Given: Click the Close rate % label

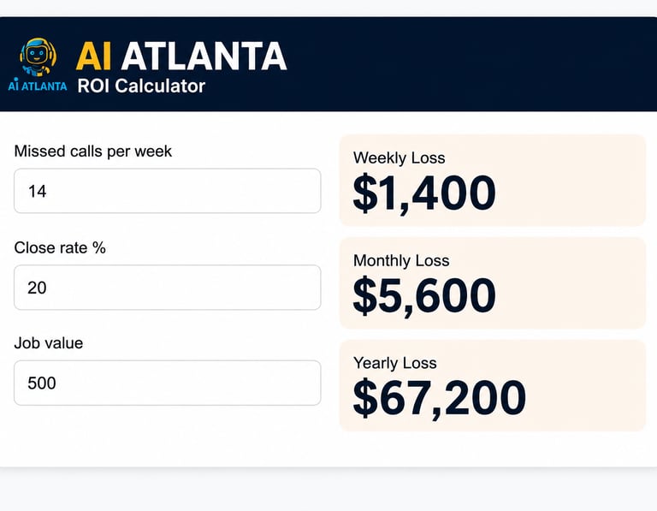Looking at the screenshot, I should [60, 247].
